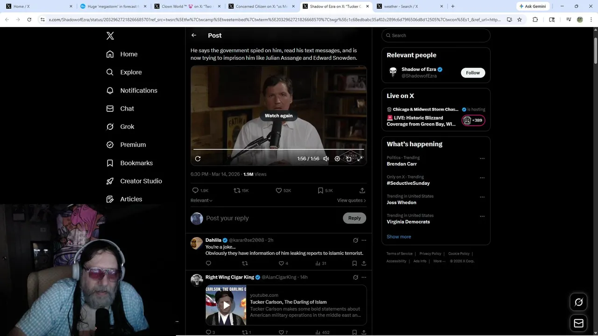Open more options for #SeductiveSunday trend
The image size is (598, 336).
482,178
